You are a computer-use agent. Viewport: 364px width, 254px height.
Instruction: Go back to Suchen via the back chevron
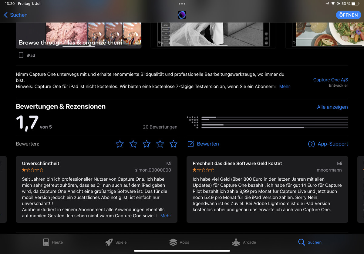point(16,15)
